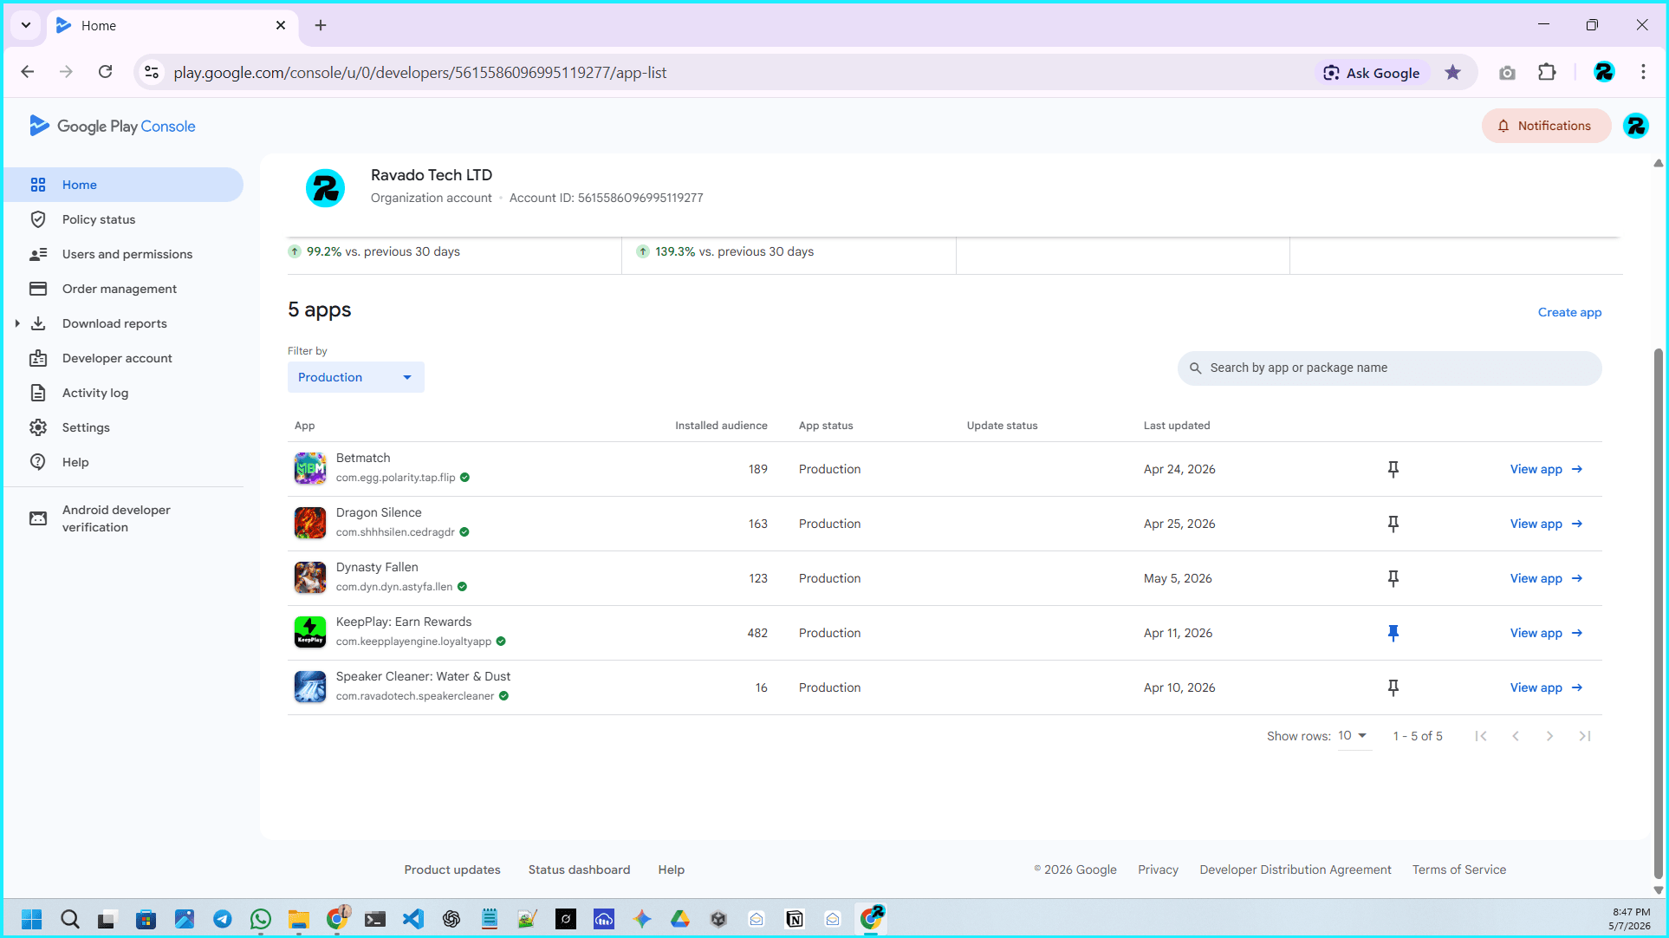Open the Production filter dropdown
Image resolution: width=1669 pixels, height=938 pixels.
click(x=356, y=377)
